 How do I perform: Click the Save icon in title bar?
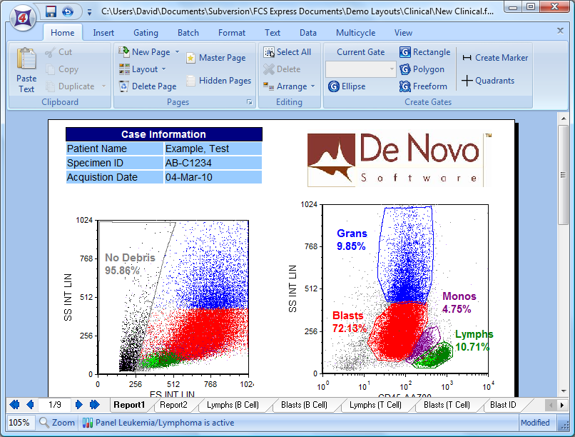[51, 11]
